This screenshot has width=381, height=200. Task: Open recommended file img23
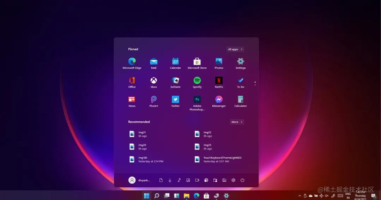click(x=203, y=147)
